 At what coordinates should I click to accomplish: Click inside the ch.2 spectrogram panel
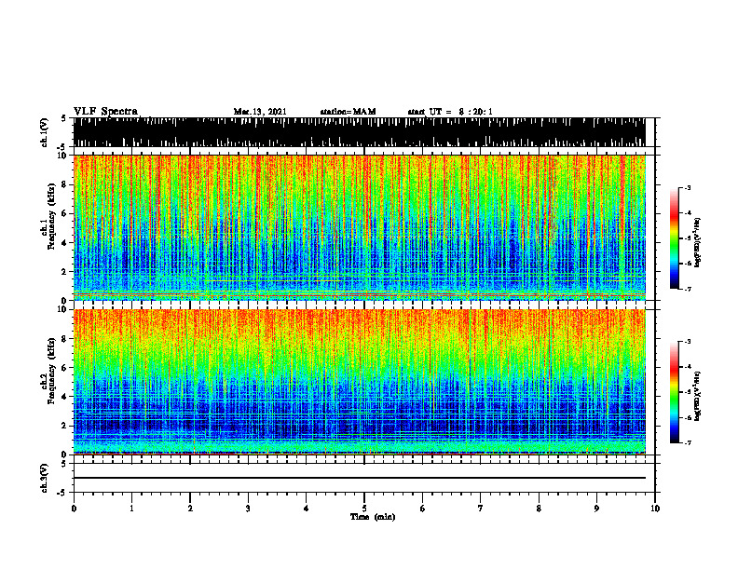[x=359, y=382]
